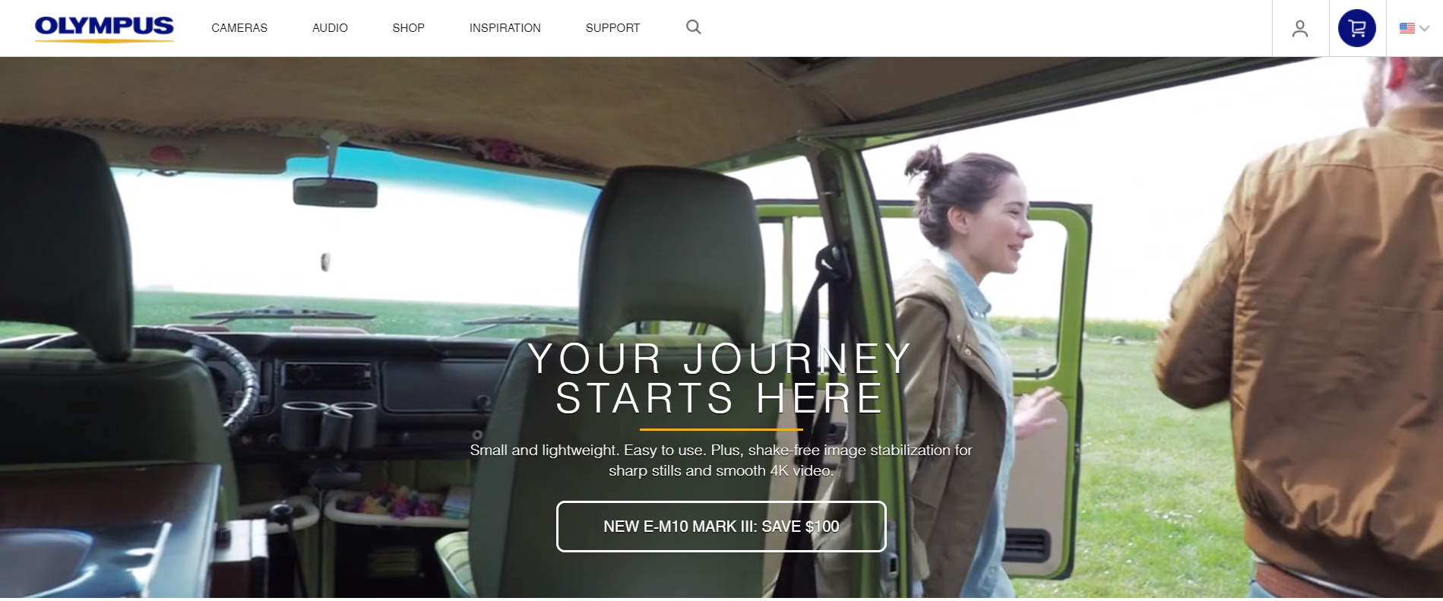Viewport: 1443px width, 601px height.
Task: Open the user account icon
Action: pos(1300,28)
